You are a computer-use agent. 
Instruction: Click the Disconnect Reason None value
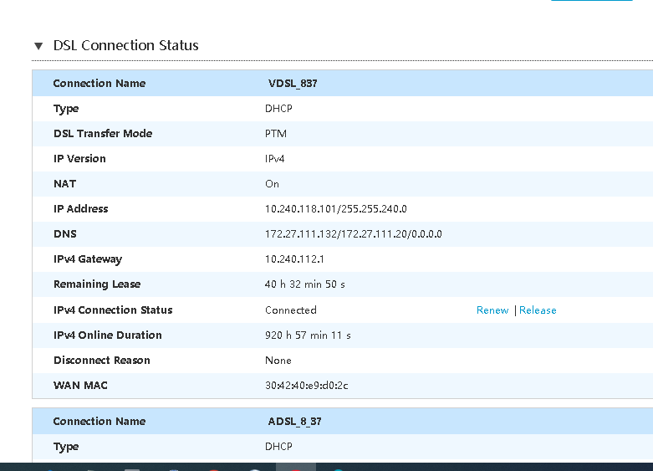pos(278,360)
